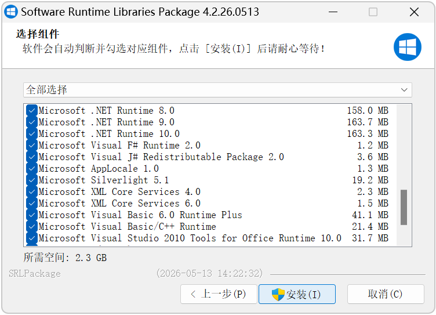Click the 取消(C) cancel button

(x=386, y=294)
